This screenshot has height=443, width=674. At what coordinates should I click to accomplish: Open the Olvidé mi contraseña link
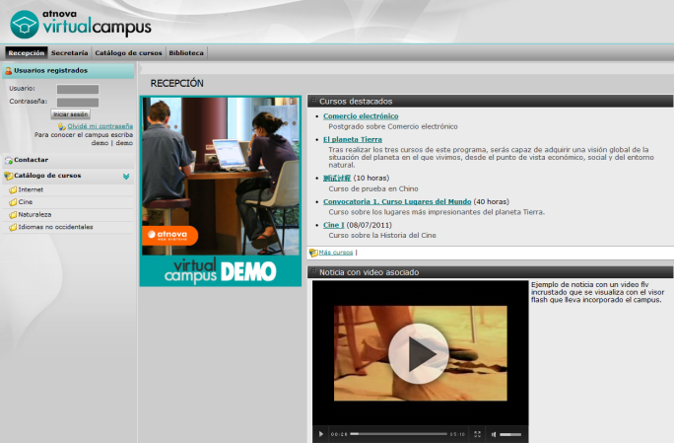click(101, 126)
